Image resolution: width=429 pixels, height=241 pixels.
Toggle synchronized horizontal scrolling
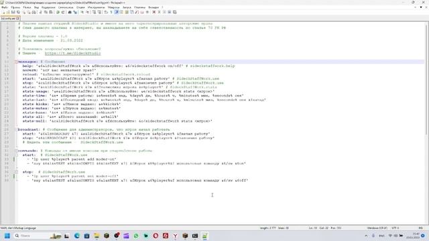click(99, 12)
